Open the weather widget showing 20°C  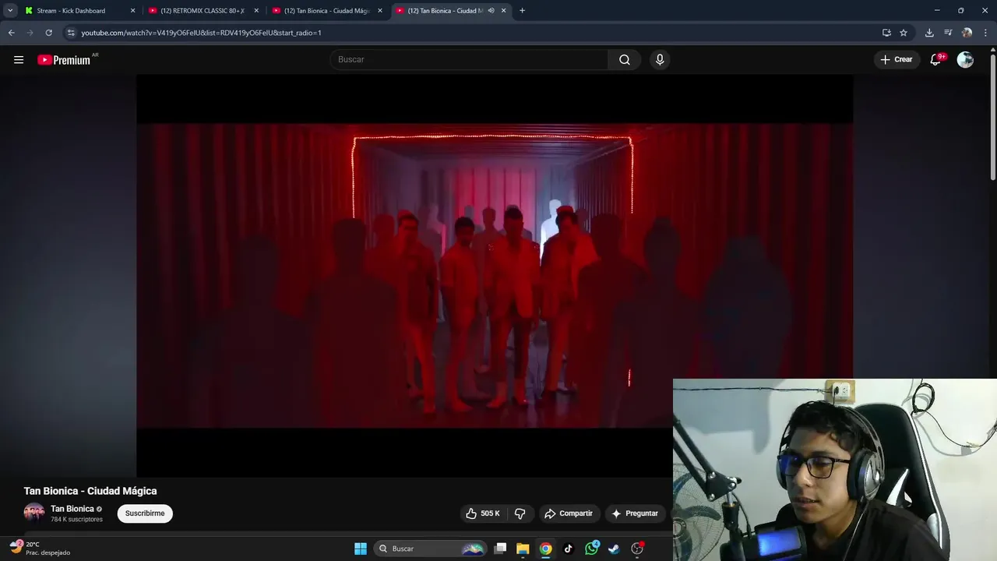(x=41, y=549)
